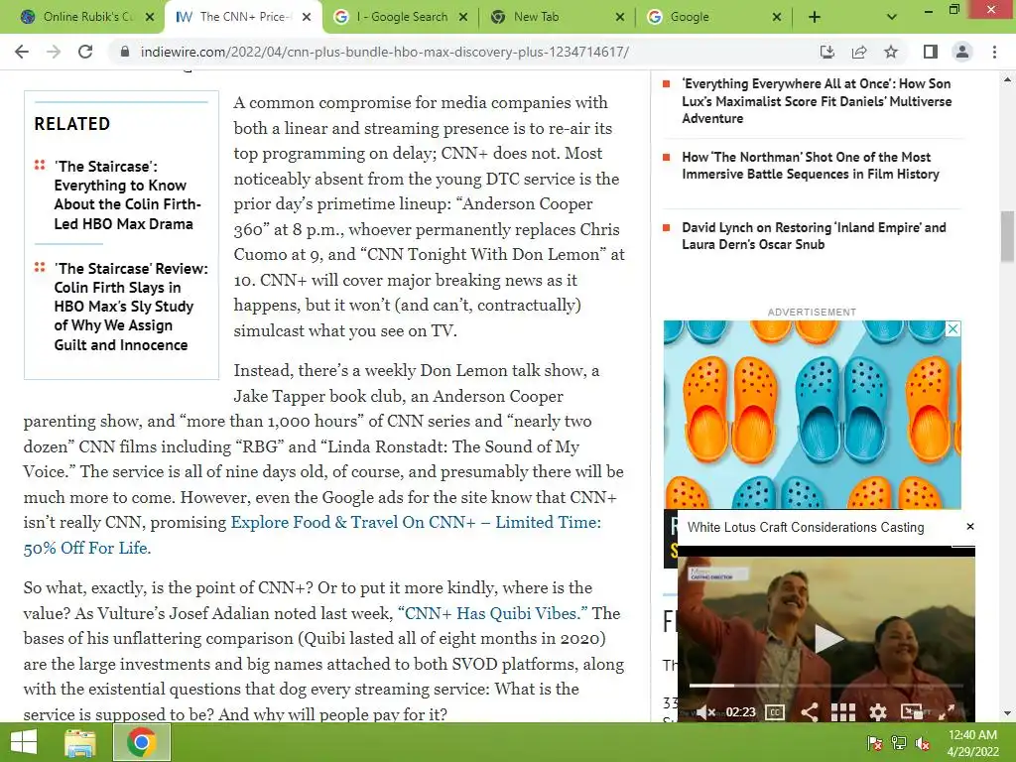Open the Chrome side panel
Screen dimensions: 1016x762
[931, 52]
